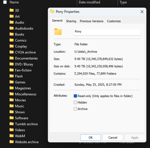This screenshot has width=150, height=148.
Task: Click the Cancel button
Action: [113, 137]
